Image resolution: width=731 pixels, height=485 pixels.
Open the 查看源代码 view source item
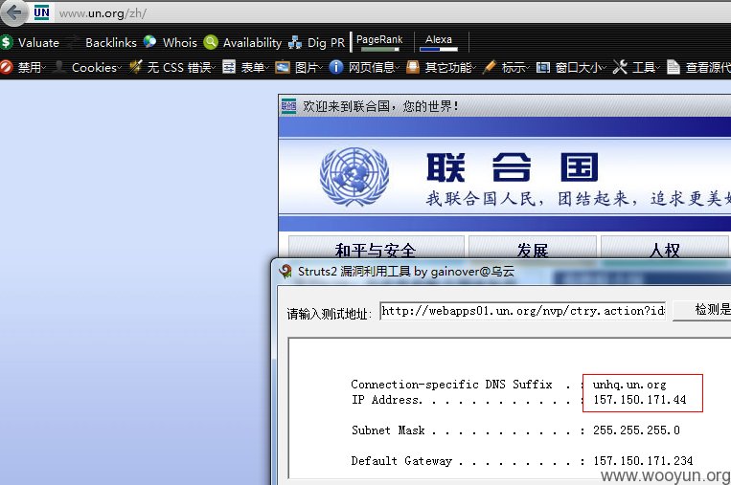tap(708, 68)
